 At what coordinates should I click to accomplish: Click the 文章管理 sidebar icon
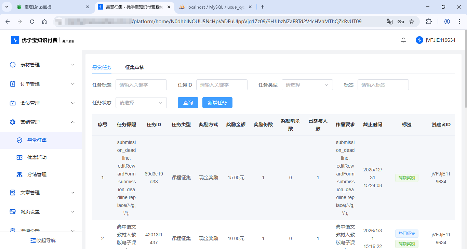[x=13, y=193]
